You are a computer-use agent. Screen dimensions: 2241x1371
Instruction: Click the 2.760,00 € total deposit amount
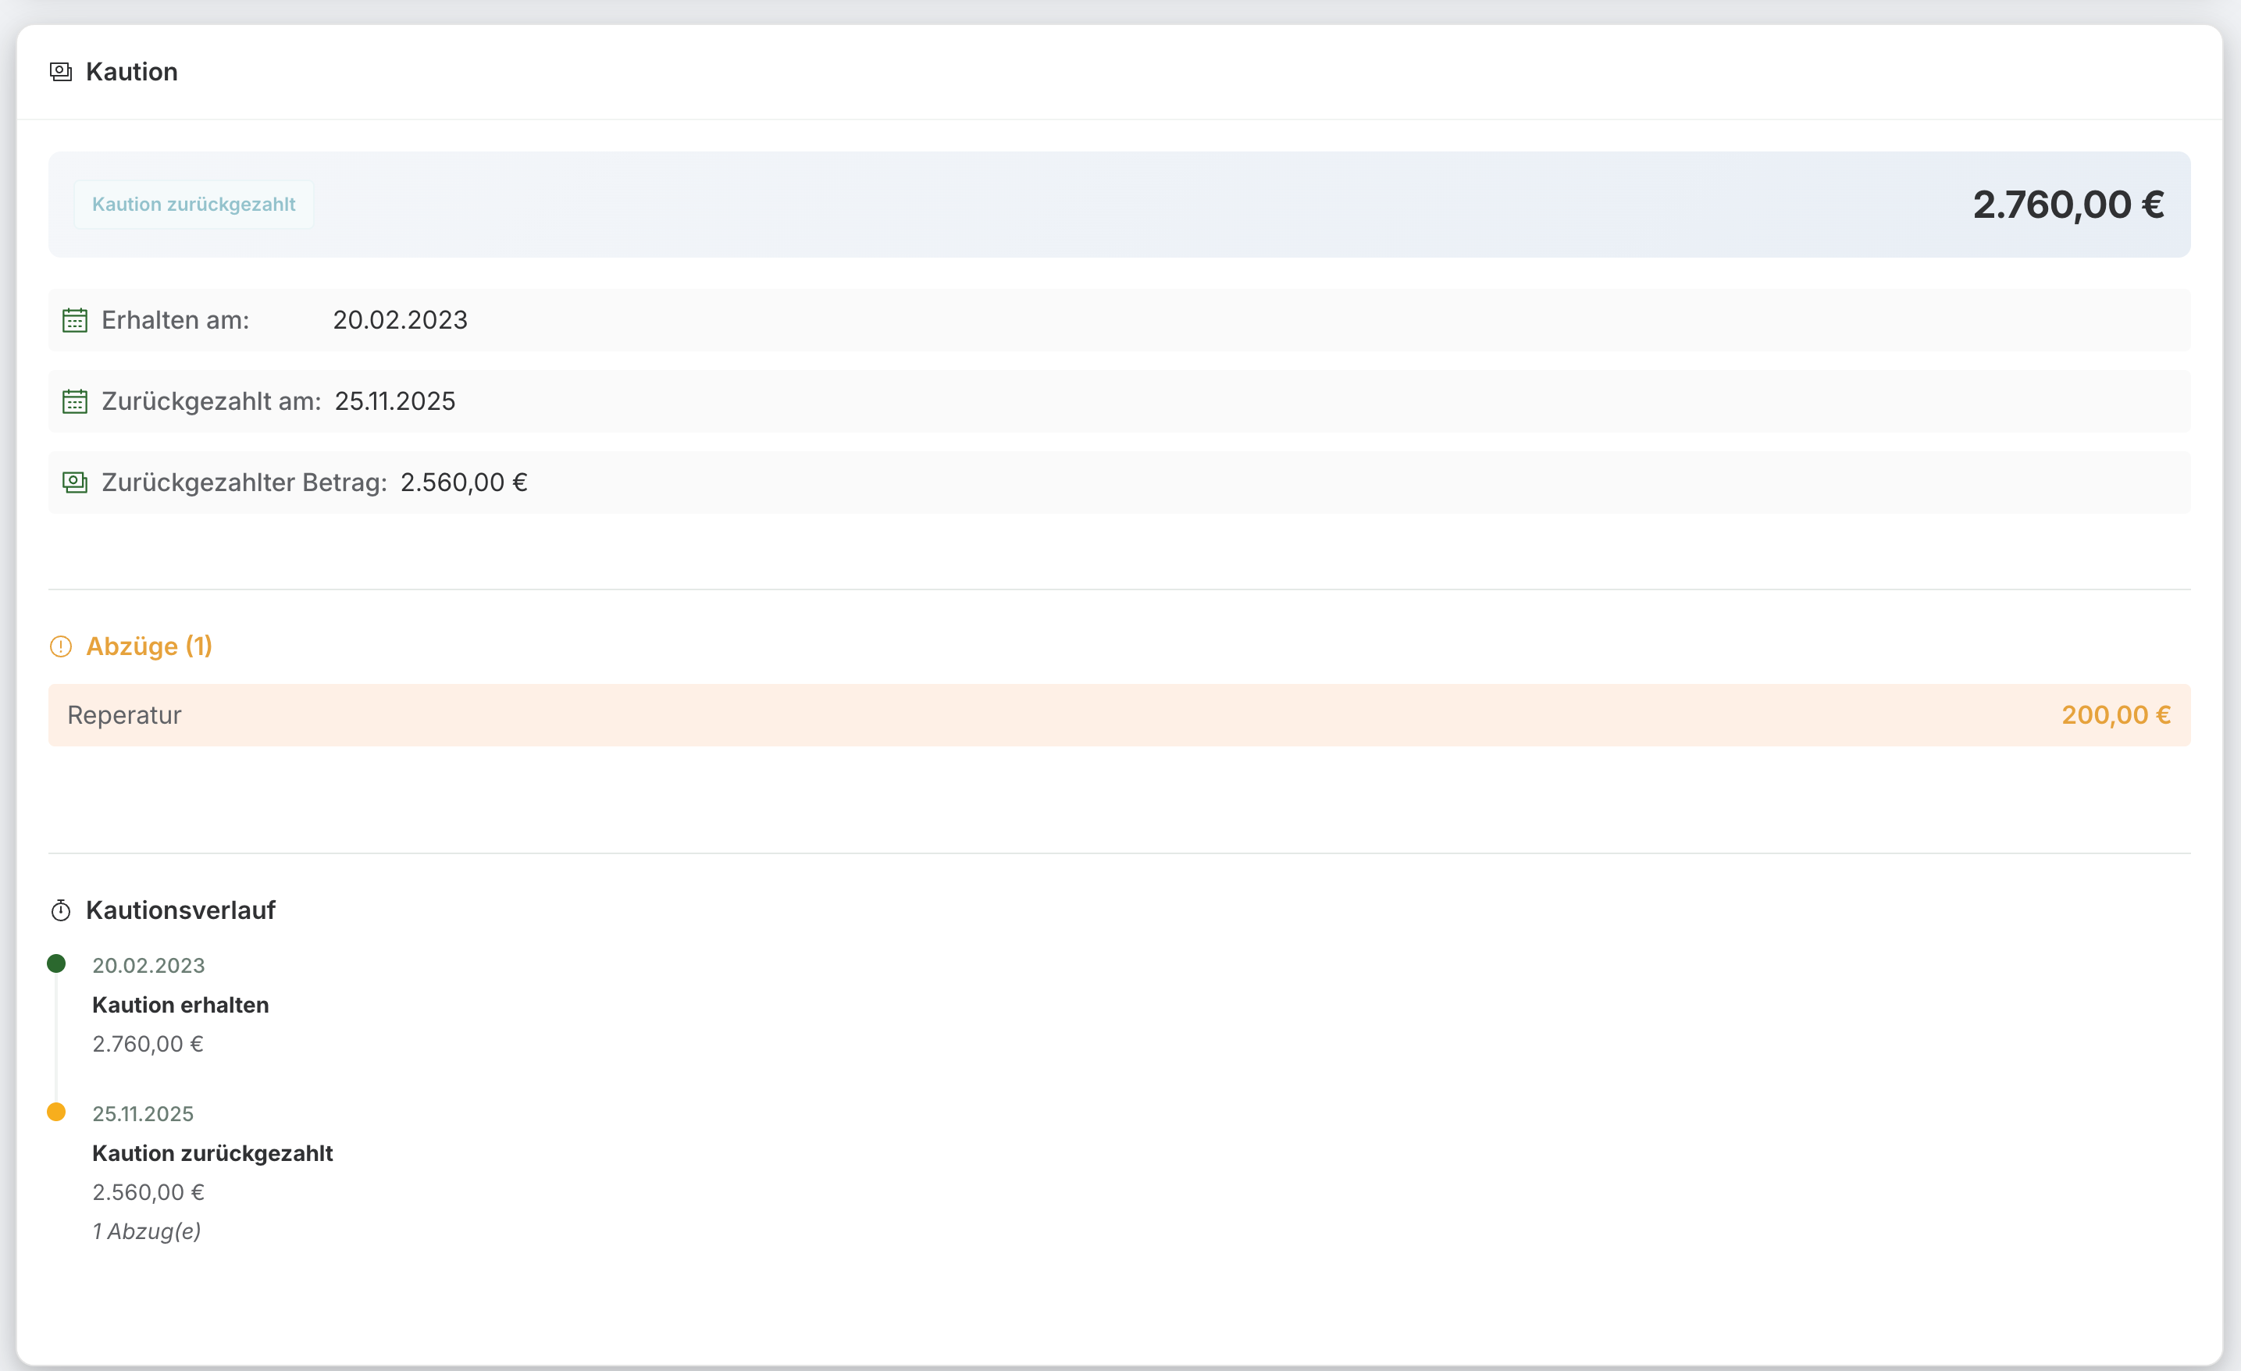point(2068,205)
